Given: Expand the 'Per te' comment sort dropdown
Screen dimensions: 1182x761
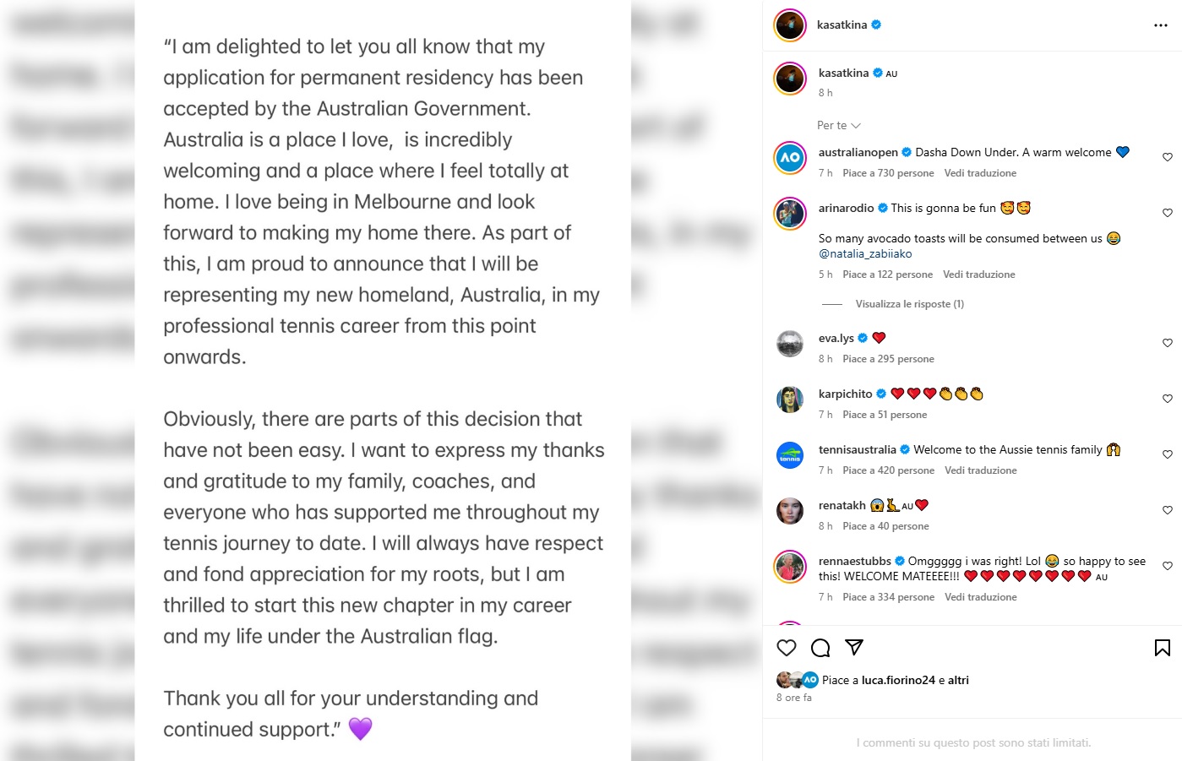Looking at the screenshot, I should tap(838, 125).
